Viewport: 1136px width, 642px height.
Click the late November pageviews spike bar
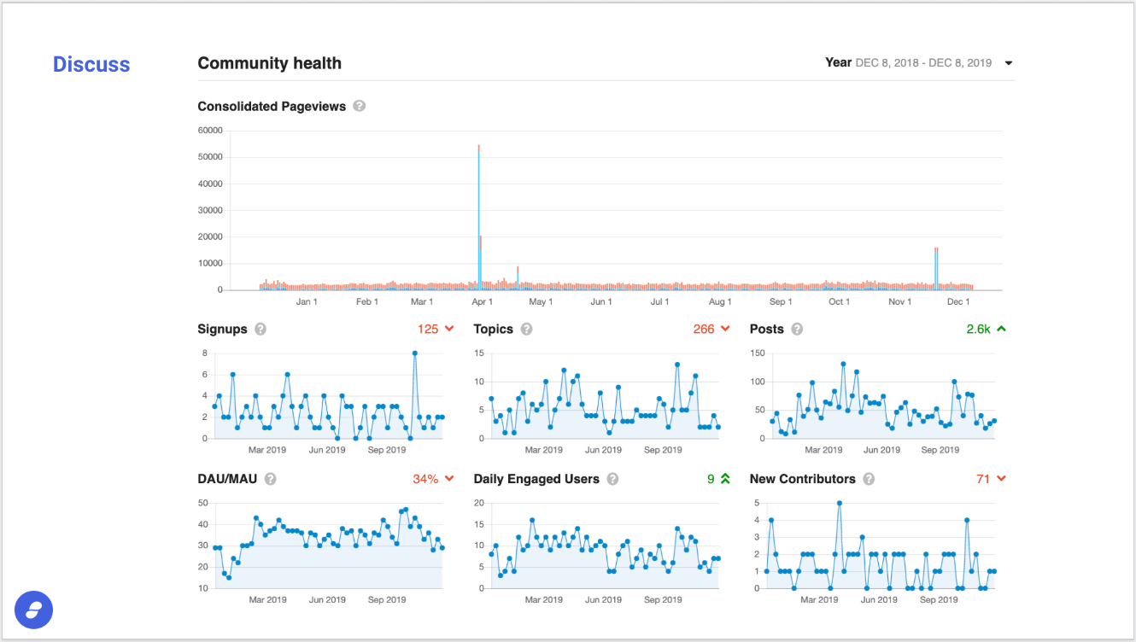tap(936, 269)
